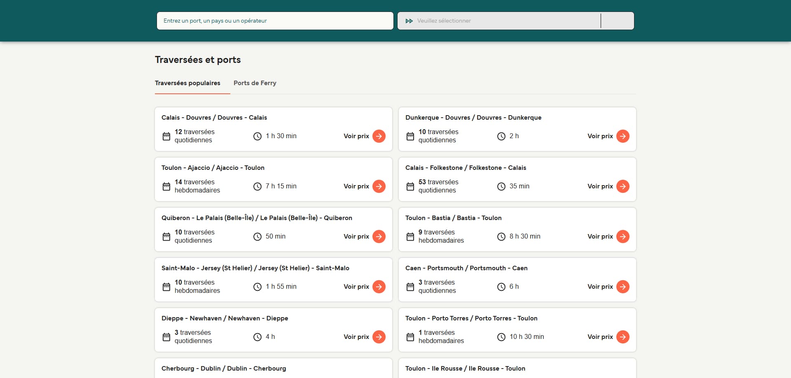
Task: Click calendar icon in Toulon - Bastia card
Action: (410, 237)
